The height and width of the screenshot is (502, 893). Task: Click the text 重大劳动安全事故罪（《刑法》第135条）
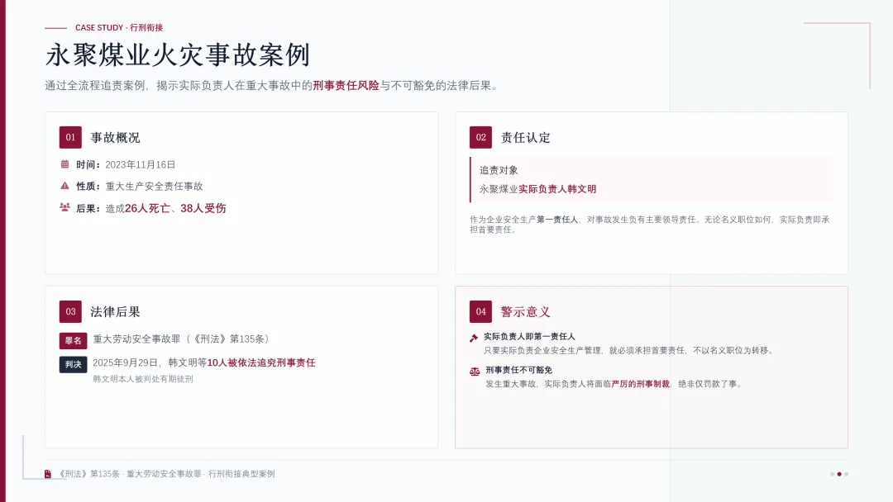coord(183,339)
